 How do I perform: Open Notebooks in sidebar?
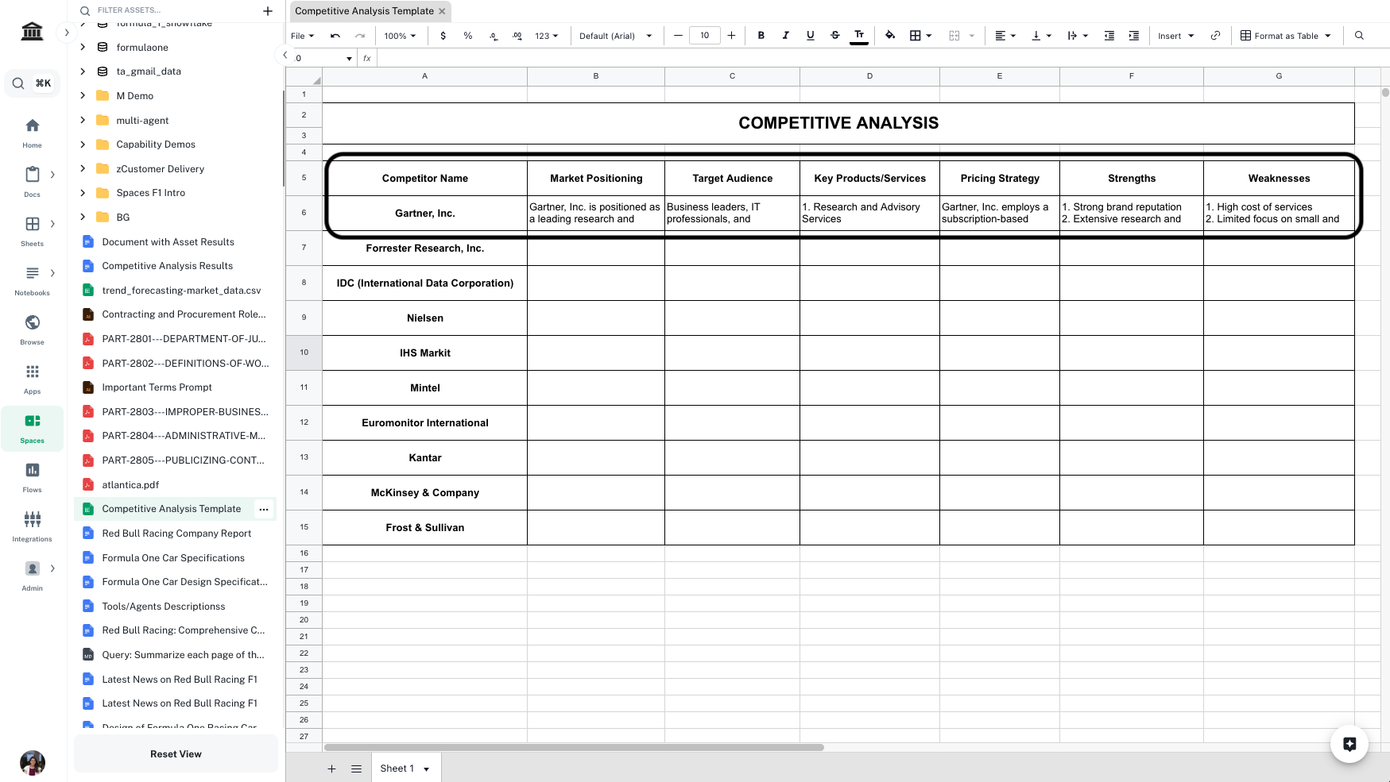(33, 280)
